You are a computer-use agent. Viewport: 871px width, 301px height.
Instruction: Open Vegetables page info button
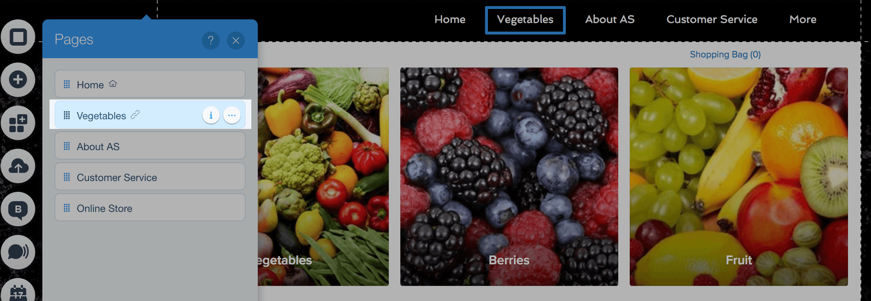211,115
